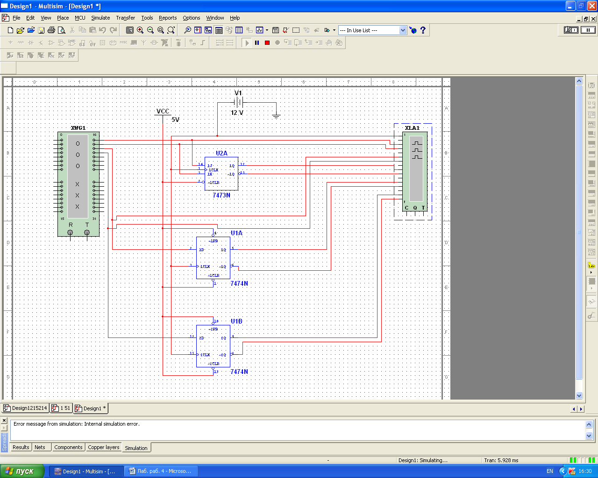Click the error message text in log
598x478 pixels.
pos(77,424)
